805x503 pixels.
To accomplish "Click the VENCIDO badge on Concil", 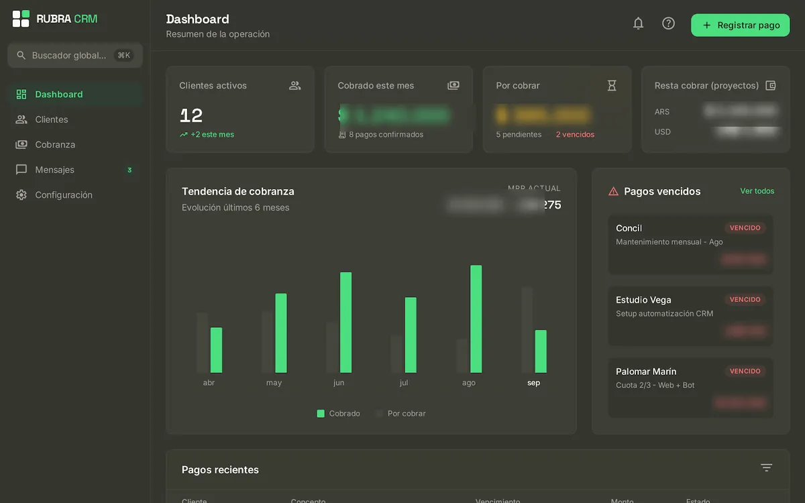I will click(x=745, y=228).
